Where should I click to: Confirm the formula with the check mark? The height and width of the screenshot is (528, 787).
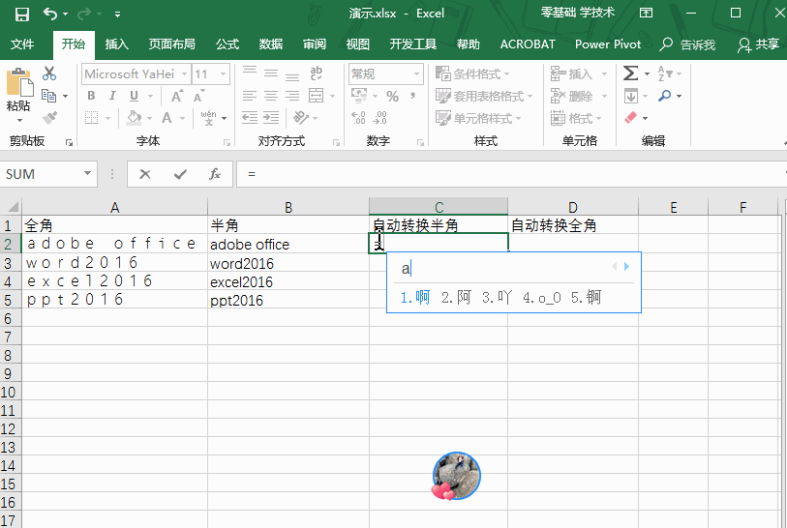point(180,174)
